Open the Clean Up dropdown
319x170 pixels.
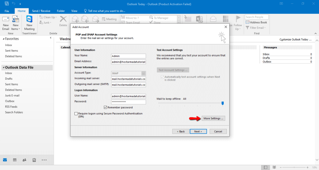click(x=48, y=17)
